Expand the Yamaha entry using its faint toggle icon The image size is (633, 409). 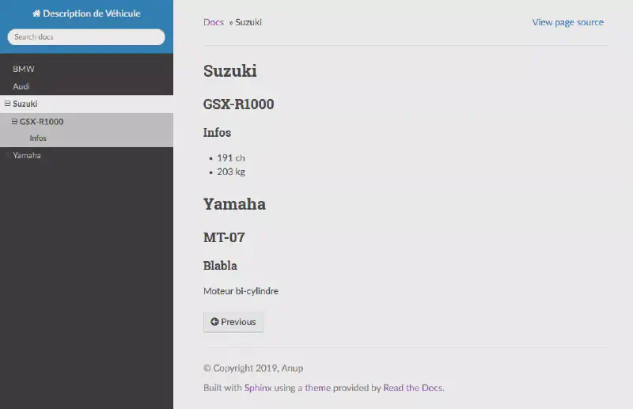[7, 156]
